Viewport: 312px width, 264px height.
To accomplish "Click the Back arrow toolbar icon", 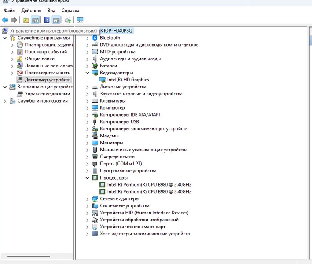I will tap(5, 20).
